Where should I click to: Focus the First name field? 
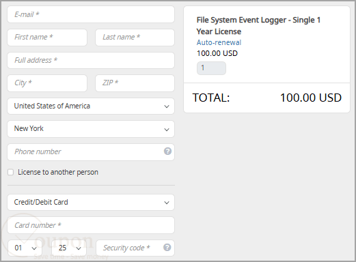click(x=47, y=38)
